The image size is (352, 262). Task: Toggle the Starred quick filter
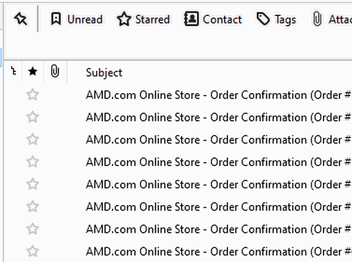pyautogui.click(x=143, y=19)
